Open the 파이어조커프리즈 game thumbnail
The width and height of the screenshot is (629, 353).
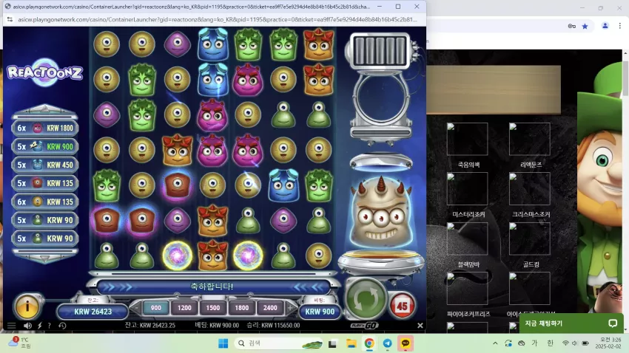(x=468, y=289)
